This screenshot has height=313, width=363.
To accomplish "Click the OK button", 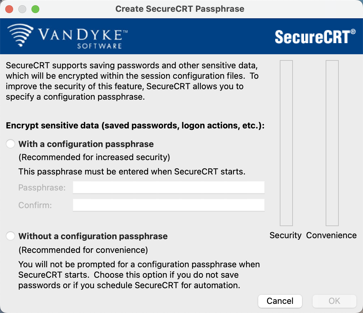I will point(334,301).
